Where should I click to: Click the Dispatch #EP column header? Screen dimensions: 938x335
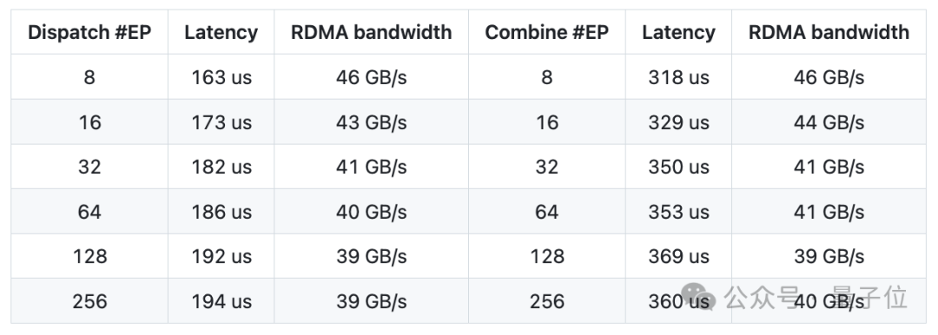[89, 32]
